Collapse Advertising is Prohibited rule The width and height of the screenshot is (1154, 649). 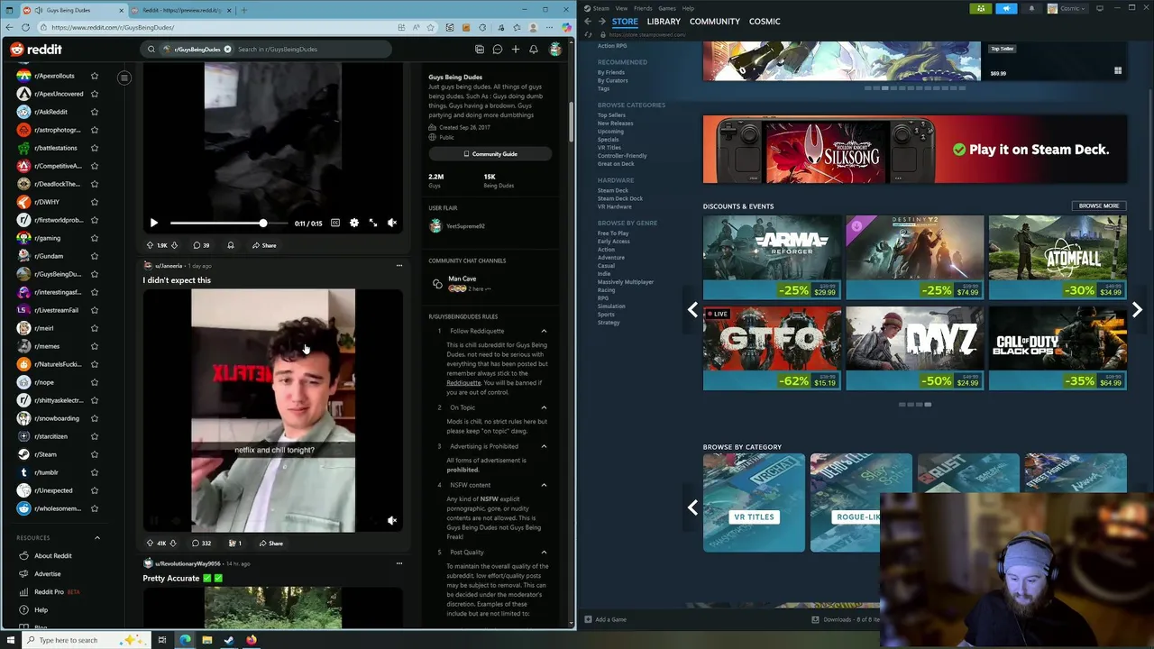544,446
